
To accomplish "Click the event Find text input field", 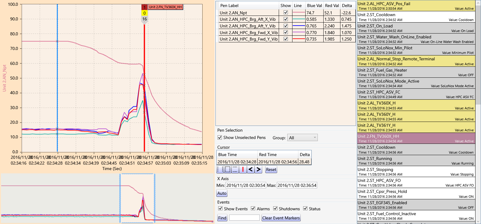I will point(244,218).
